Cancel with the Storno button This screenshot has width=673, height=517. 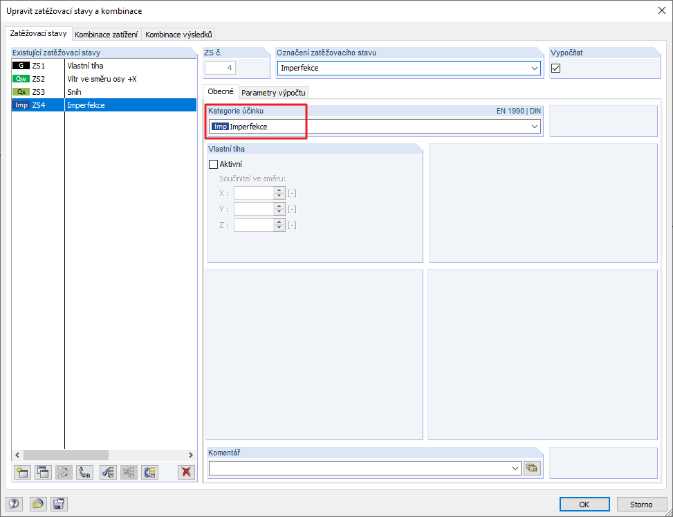pyautogui.click(x=641, y=505)
